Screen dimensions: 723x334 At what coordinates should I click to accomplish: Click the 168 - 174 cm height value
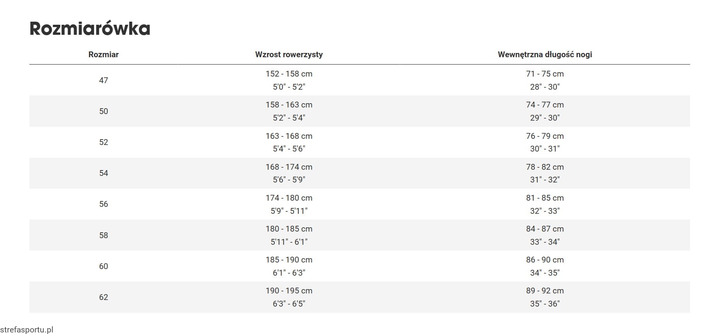tap(289, 167)
